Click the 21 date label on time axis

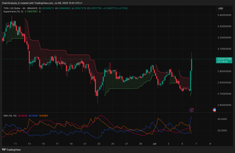pyautogui.click(x=85, y=144)
